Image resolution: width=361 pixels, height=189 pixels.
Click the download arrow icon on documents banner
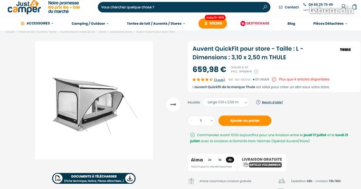click(130, 179)
